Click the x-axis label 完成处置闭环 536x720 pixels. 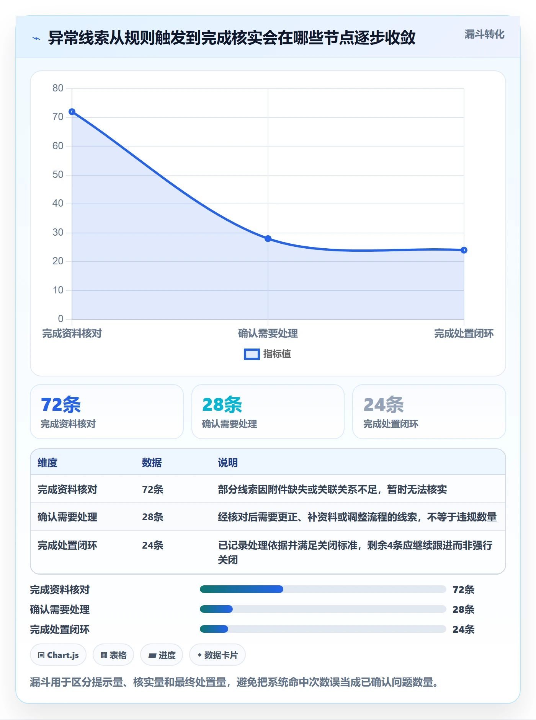(x=464, y=334)
